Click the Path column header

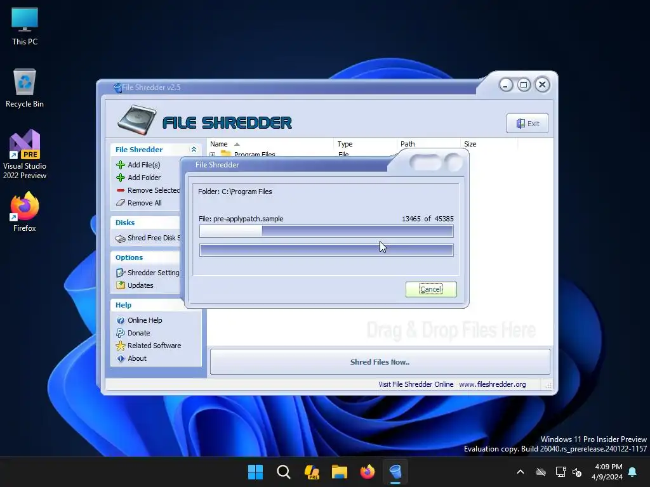click(428, 144)
